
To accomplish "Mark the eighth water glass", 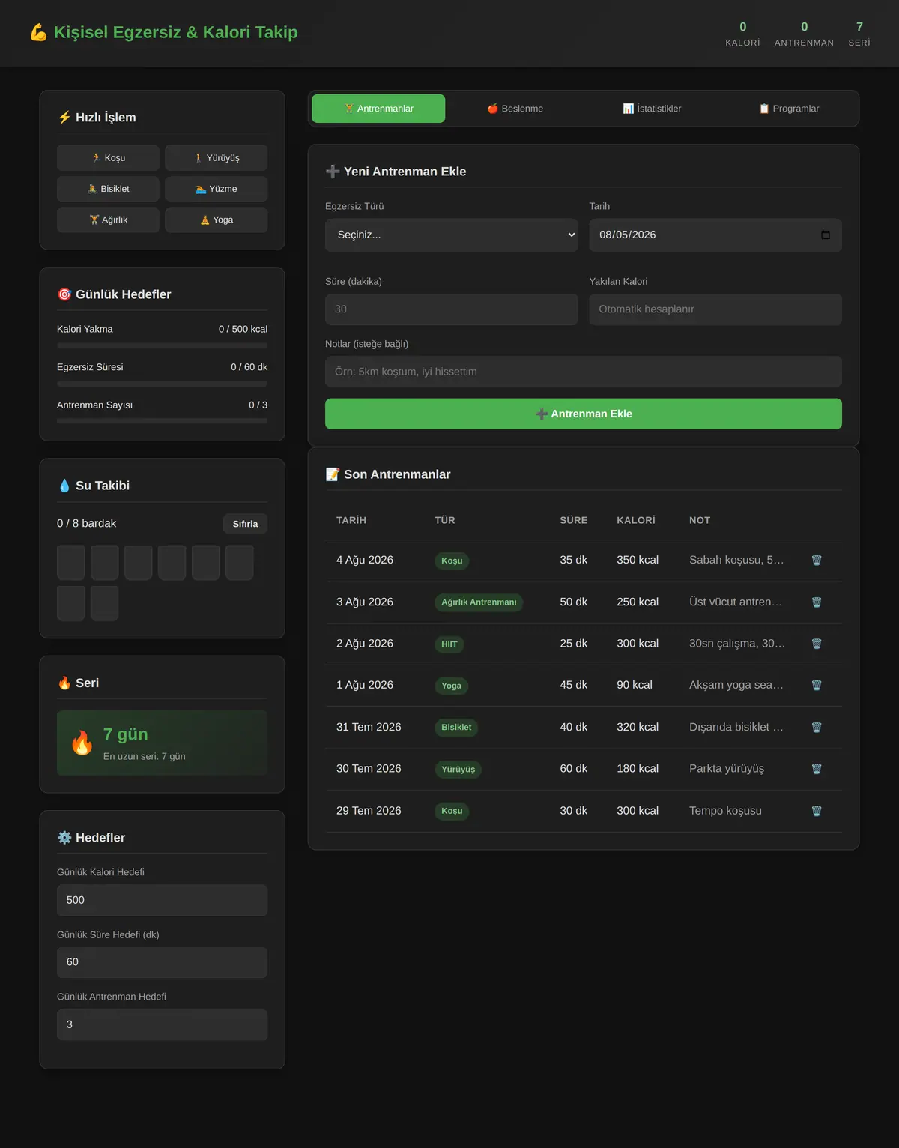I will pos(105,603).
